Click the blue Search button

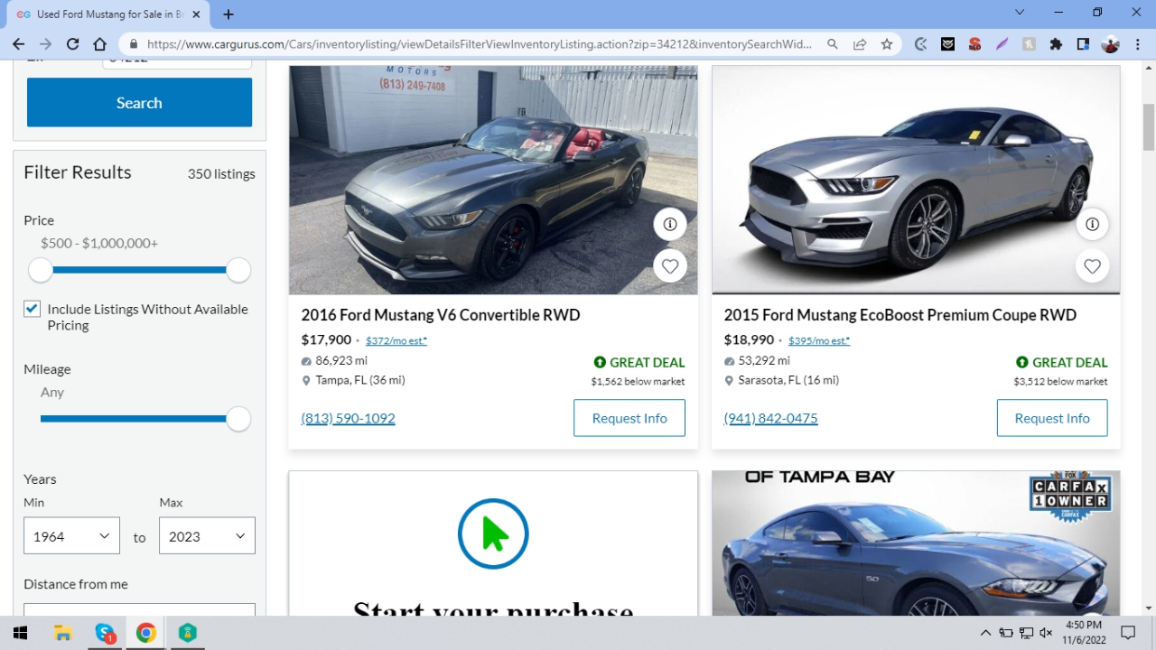[139, 102]
